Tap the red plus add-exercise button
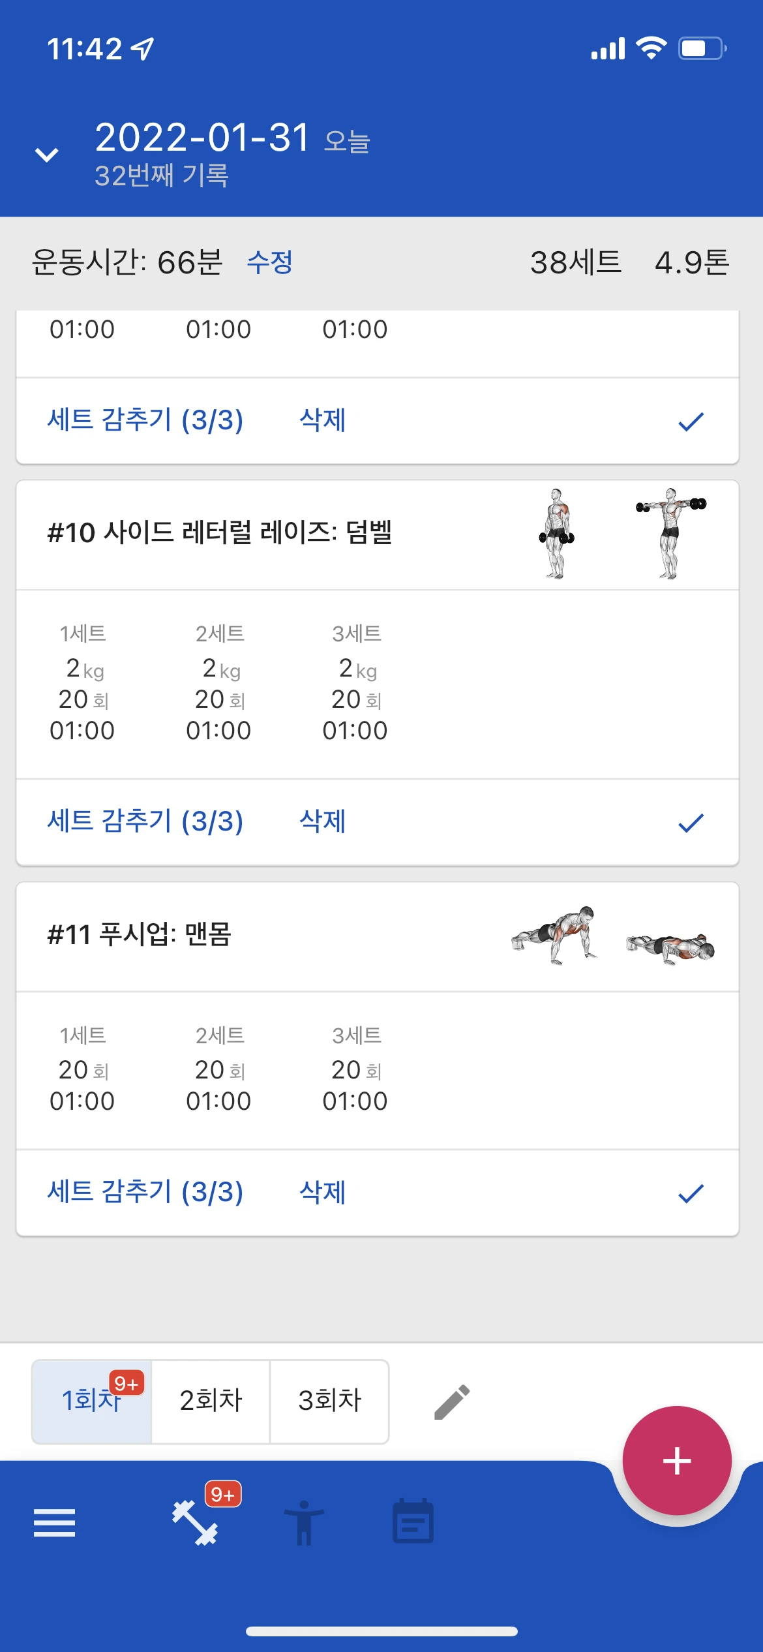763x1652 pixels. [x=677, y=1460]
